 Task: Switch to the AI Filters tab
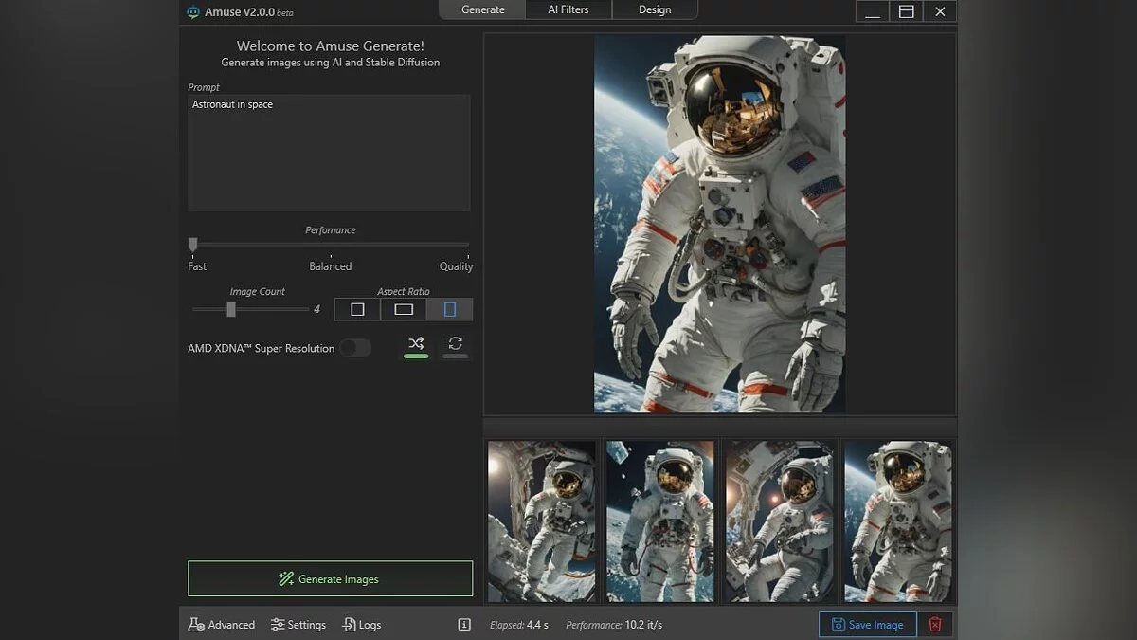coord(568,10)
